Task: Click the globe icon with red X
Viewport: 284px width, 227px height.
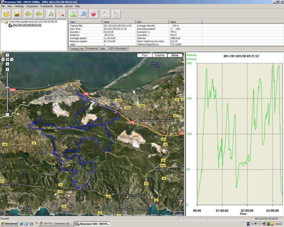Action: click(x=61, y=14)
